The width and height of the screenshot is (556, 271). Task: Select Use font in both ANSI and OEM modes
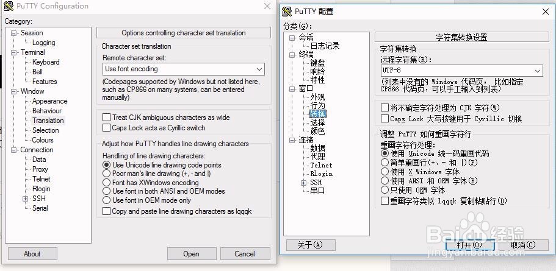pyautogui.click(x=106, y=191)
